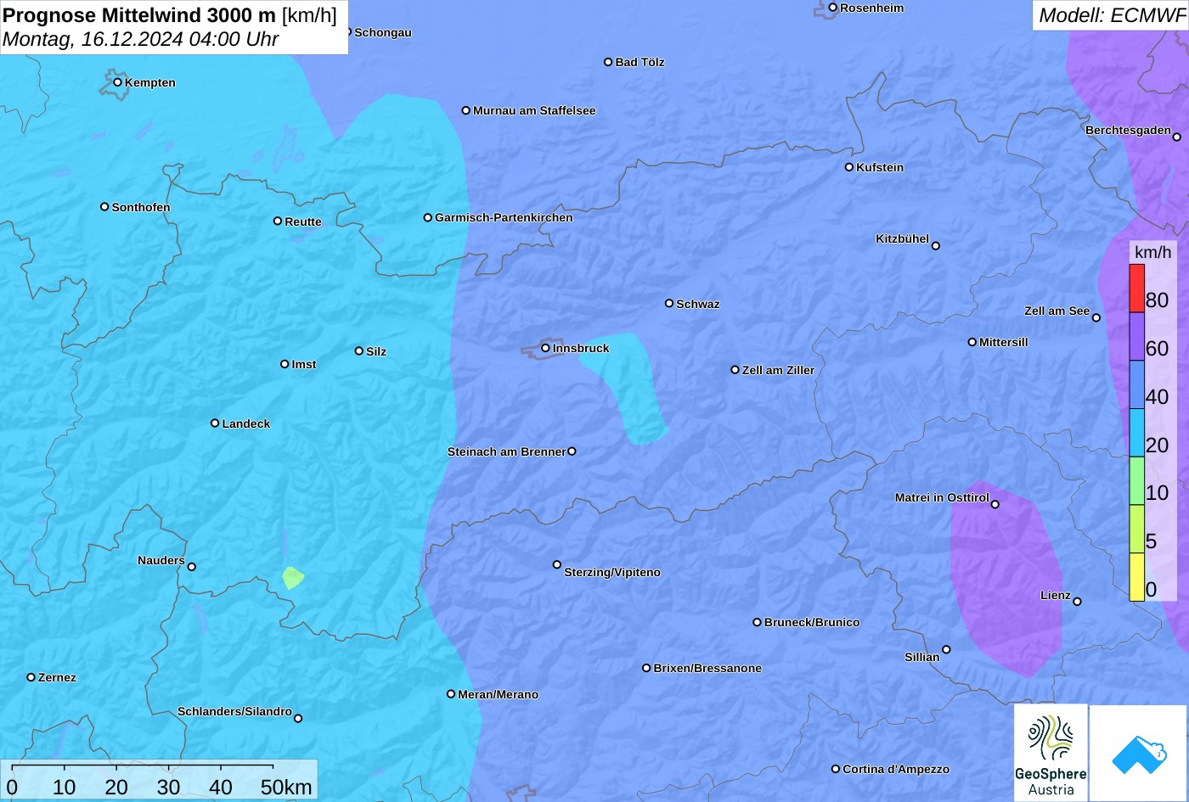The width and height of the screenshot is (1189, 802).
Task: Click the Matrei in Osttirol marker dot
Action: pos(995,504)
